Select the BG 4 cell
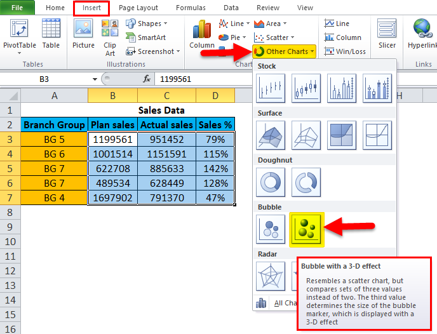This screenshot has height=334, width=437. [55, 197]
